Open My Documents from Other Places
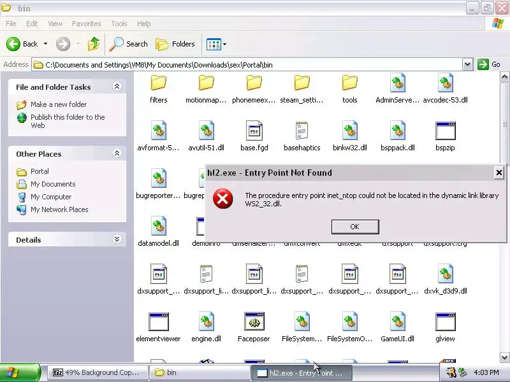The width and height of the screenshot is (510, 382). pos(53,184)
